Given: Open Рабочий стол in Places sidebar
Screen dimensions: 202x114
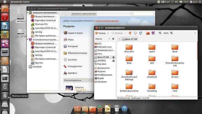Looking at the screenshot, I should tap(103, 47).
